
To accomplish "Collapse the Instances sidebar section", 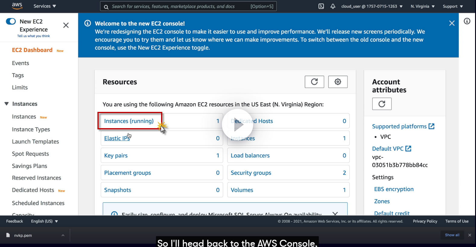I will (x=7, y=104).
